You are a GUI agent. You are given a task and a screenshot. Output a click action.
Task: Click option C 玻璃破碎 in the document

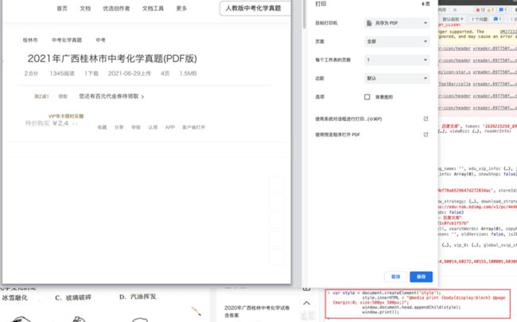pos(73,297)
